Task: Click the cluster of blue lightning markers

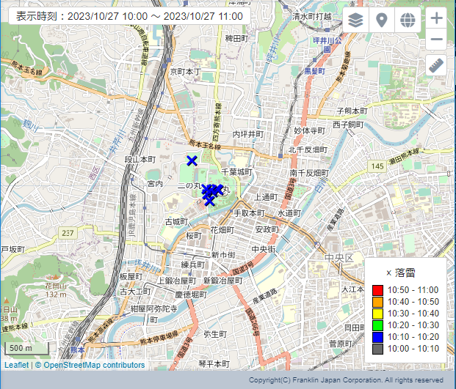Action: coord(211,194)
